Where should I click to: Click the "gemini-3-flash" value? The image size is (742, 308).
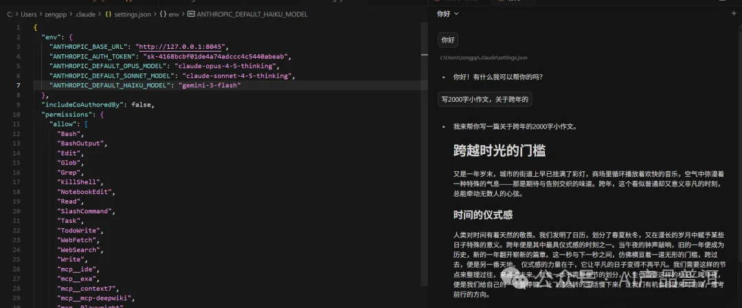(210, 85)
